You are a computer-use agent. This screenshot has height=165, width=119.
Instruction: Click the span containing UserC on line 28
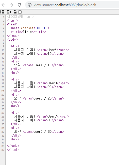53,116
